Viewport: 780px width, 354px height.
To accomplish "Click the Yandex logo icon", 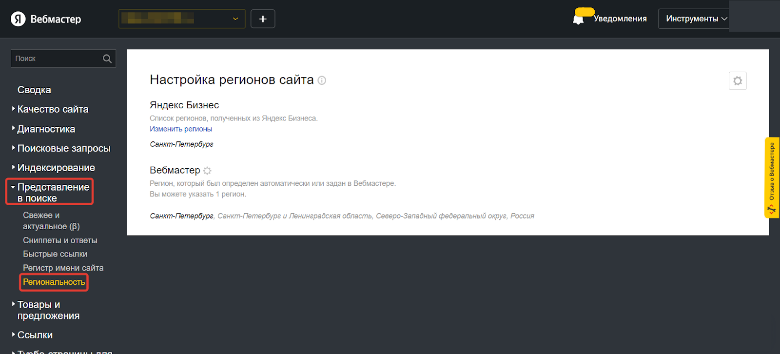I will coord(18,19).
